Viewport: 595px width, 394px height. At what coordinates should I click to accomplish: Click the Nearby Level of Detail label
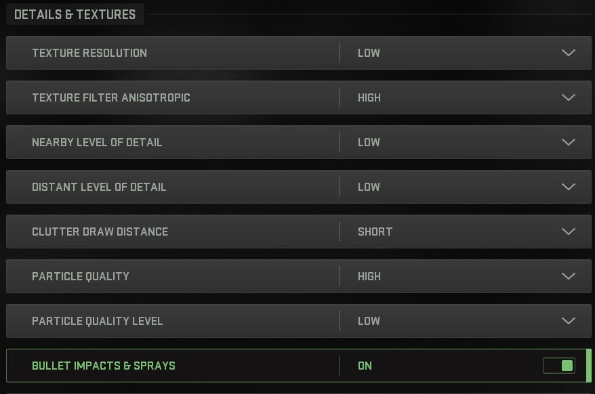coord(97,143)
